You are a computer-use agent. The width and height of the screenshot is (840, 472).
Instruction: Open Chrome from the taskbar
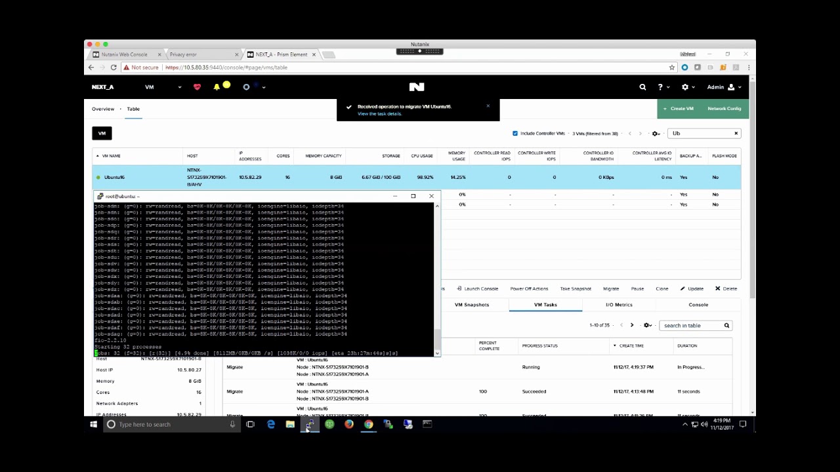[369, 424]
